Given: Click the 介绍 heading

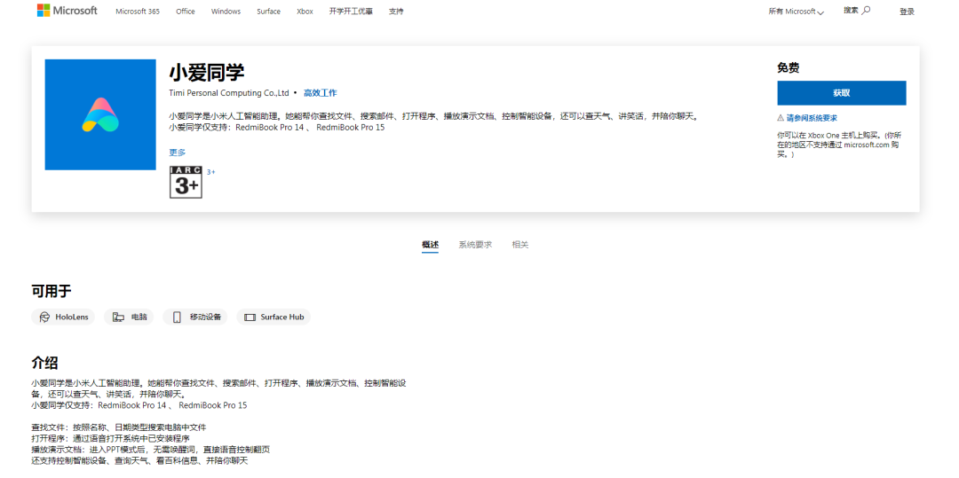Looking at the screenshot, I should point(44,363).
